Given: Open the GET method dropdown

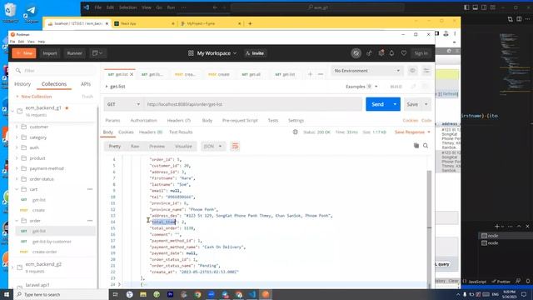Looking at the screenshot, I should (123, 104).
